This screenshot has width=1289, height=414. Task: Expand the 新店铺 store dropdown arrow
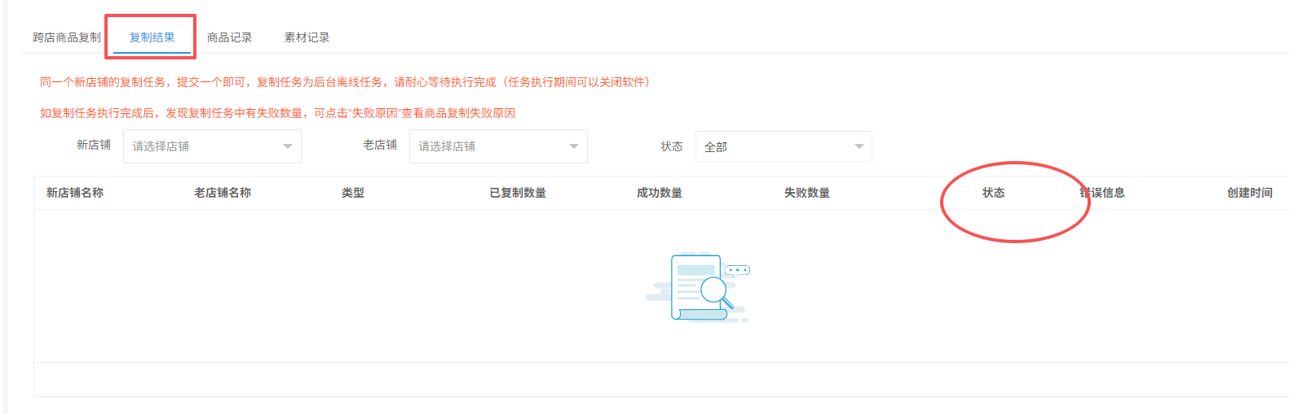tap(287, 146)
